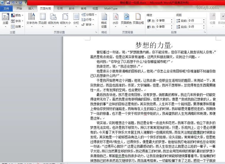Click the Undo arrow icon

[13, 2]
